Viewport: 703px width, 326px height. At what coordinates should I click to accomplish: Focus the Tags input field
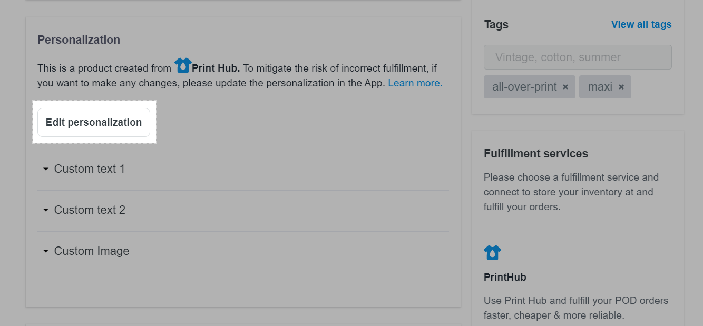click(578, 57)
